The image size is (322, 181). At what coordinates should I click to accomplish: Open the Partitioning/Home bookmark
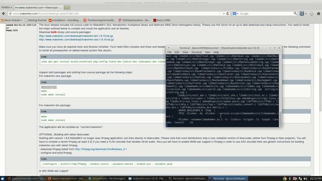[100, 20]
